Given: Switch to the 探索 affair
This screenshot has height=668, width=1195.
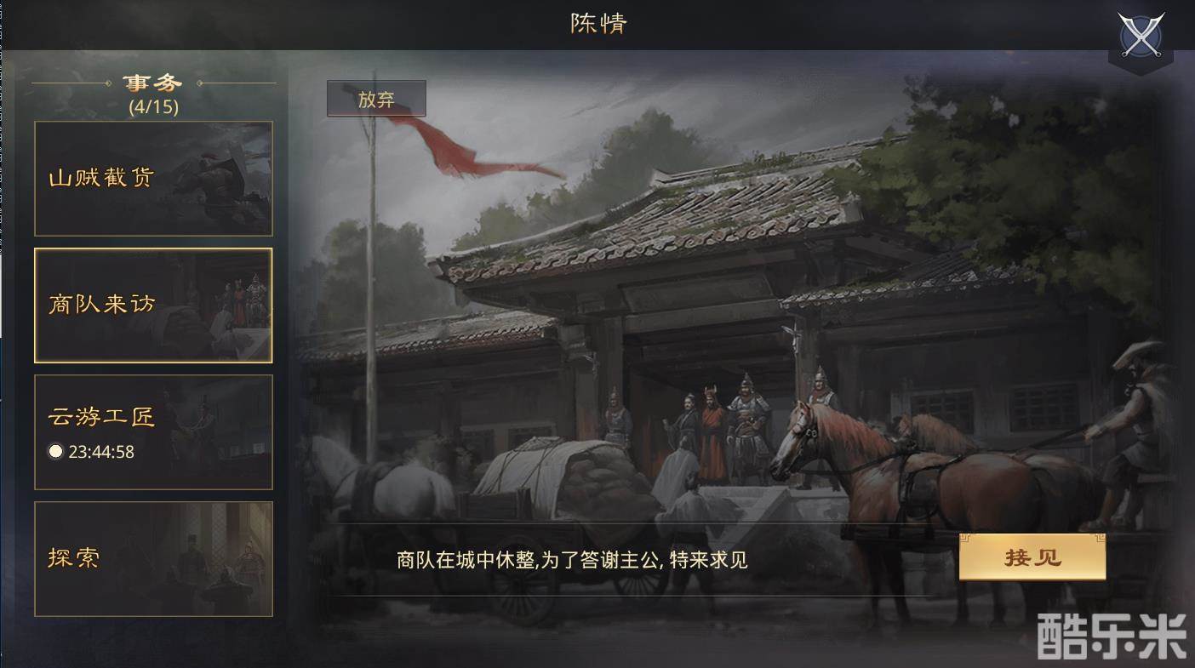Looking at the screenshot, I should tap(153, 559).
